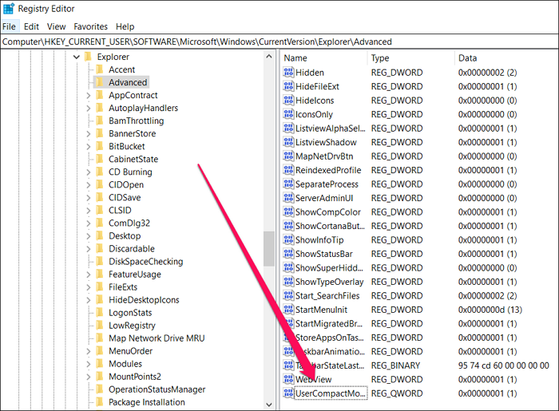Select the ShowSuperHidd... value name
Screen dimensions: 559x411
[x=329, y=268]
